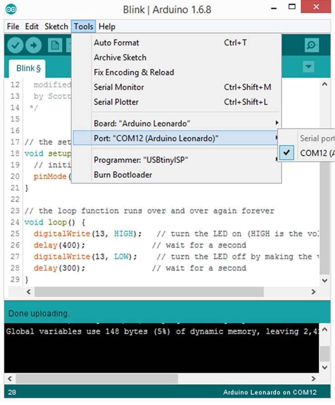Click console scroll up arrow
Image resolution: width=335 pixels, height=405 pixels.
[325, 329]
